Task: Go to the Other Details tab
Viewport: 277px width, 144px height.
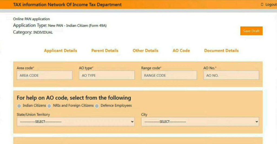Action: point(145,51)
